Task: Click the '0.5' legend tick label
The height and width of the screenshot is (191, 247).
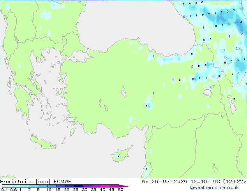Action: tap(14, 189)
